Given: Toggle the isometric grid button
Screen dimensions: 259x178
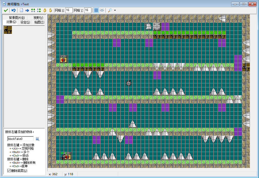Looking at the screenshot, I should [102, 10].
